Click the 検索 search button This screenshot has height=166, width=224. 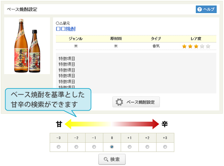click(x=112, y=159)
